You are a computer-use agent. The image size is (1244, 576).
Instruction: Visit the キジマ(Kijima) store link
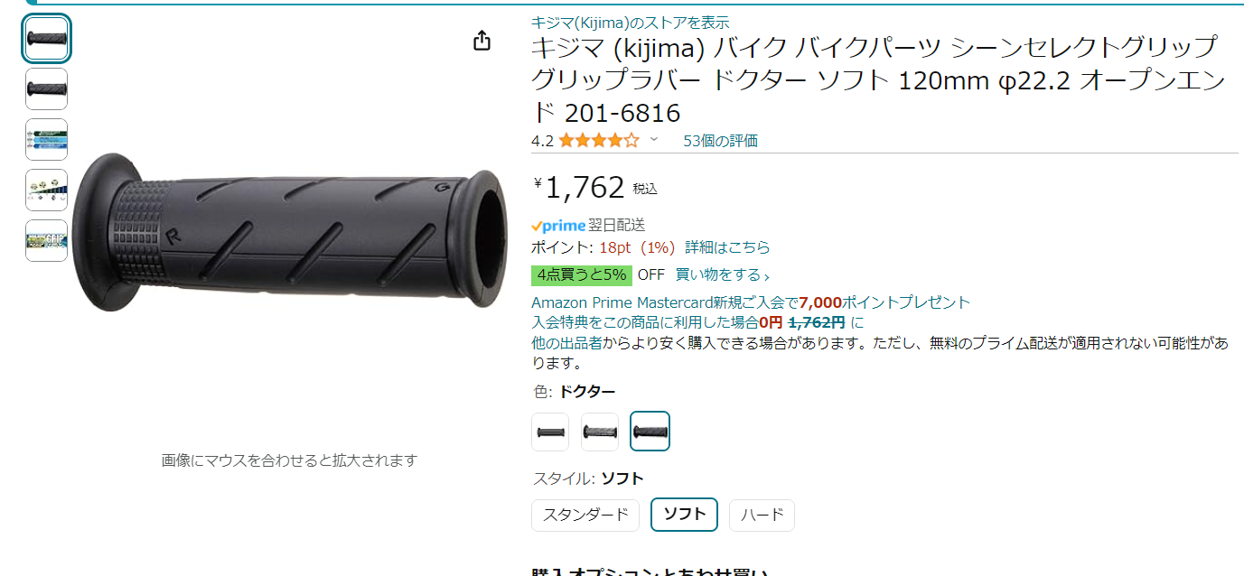(630, 23)
